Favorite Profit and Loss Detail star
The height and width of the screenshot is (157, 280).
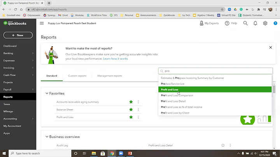pos(223,145)
